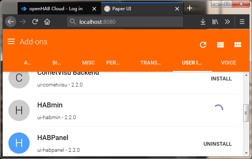Close the openHAB Cloud tab
Viewport: 252px width, 159px height.
click(94, 9)
